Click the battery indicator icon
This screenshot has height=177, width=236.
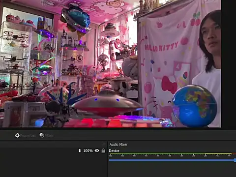80,150
